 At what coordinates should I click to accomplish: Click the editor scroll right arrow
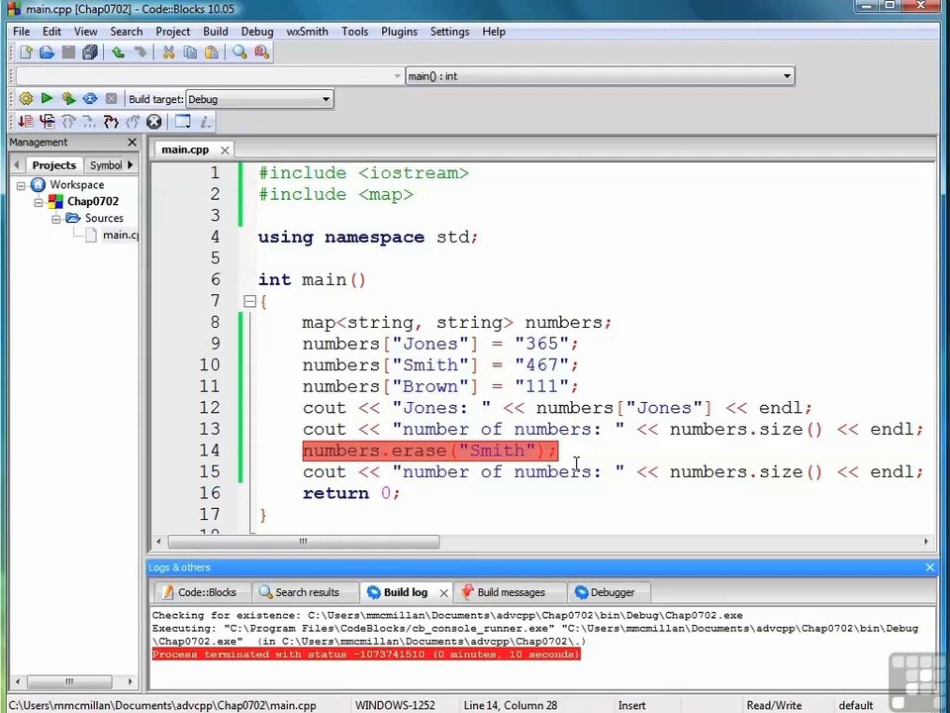(x=926, y=542)
